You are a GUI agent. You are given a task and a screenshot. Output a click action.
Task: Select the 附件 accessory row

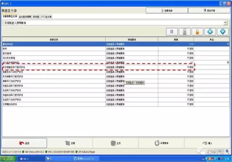(x=116, y=49)
